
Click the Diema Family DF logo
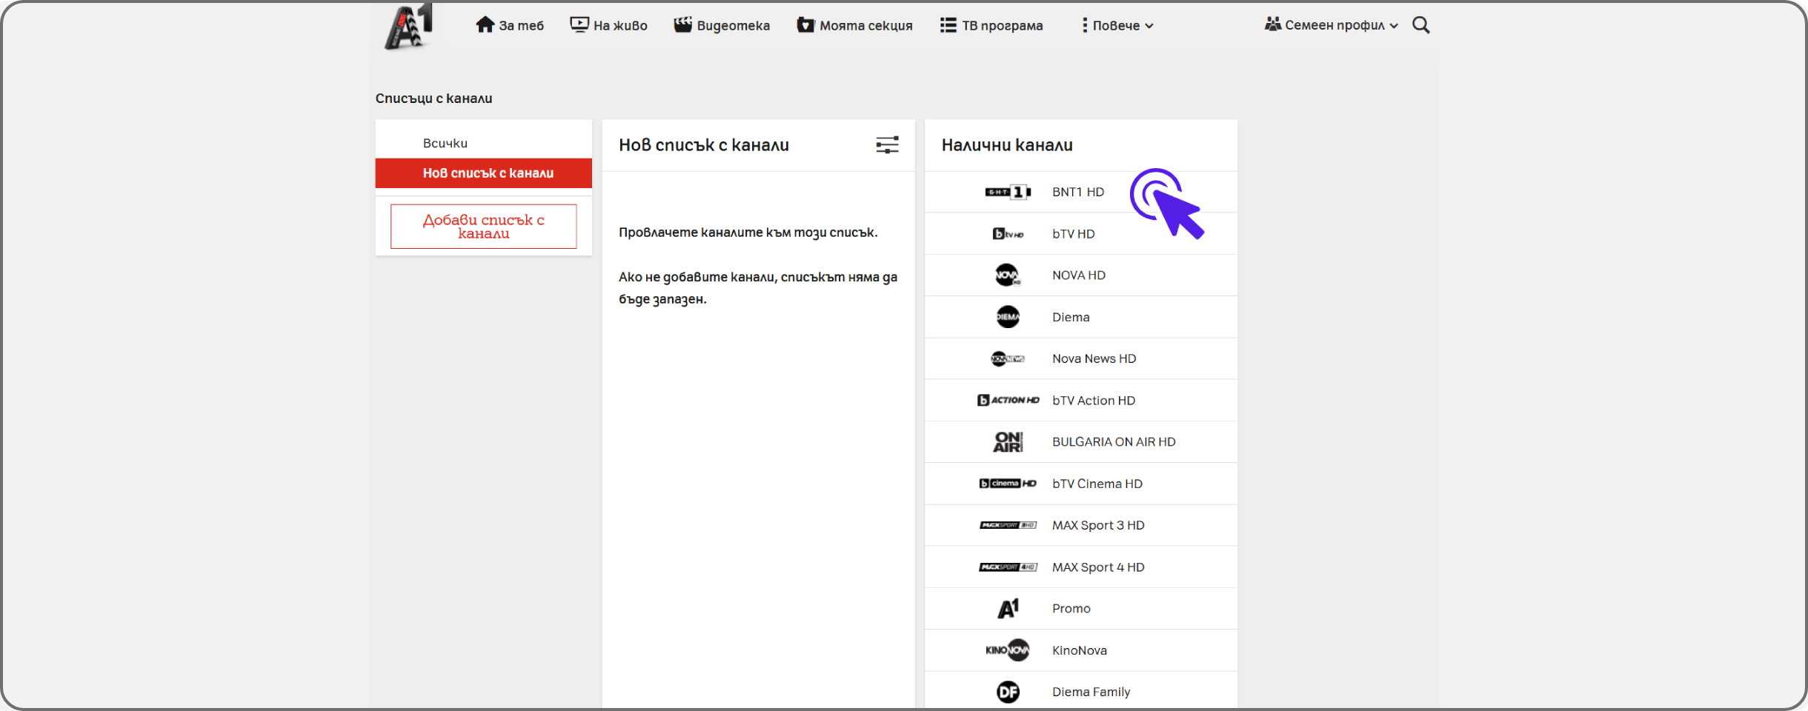point(1008,692)
